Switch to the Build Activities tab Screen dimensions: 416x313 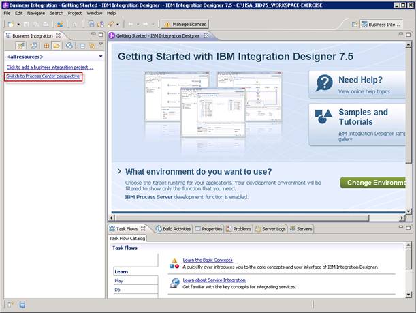[x=174, y=229]
